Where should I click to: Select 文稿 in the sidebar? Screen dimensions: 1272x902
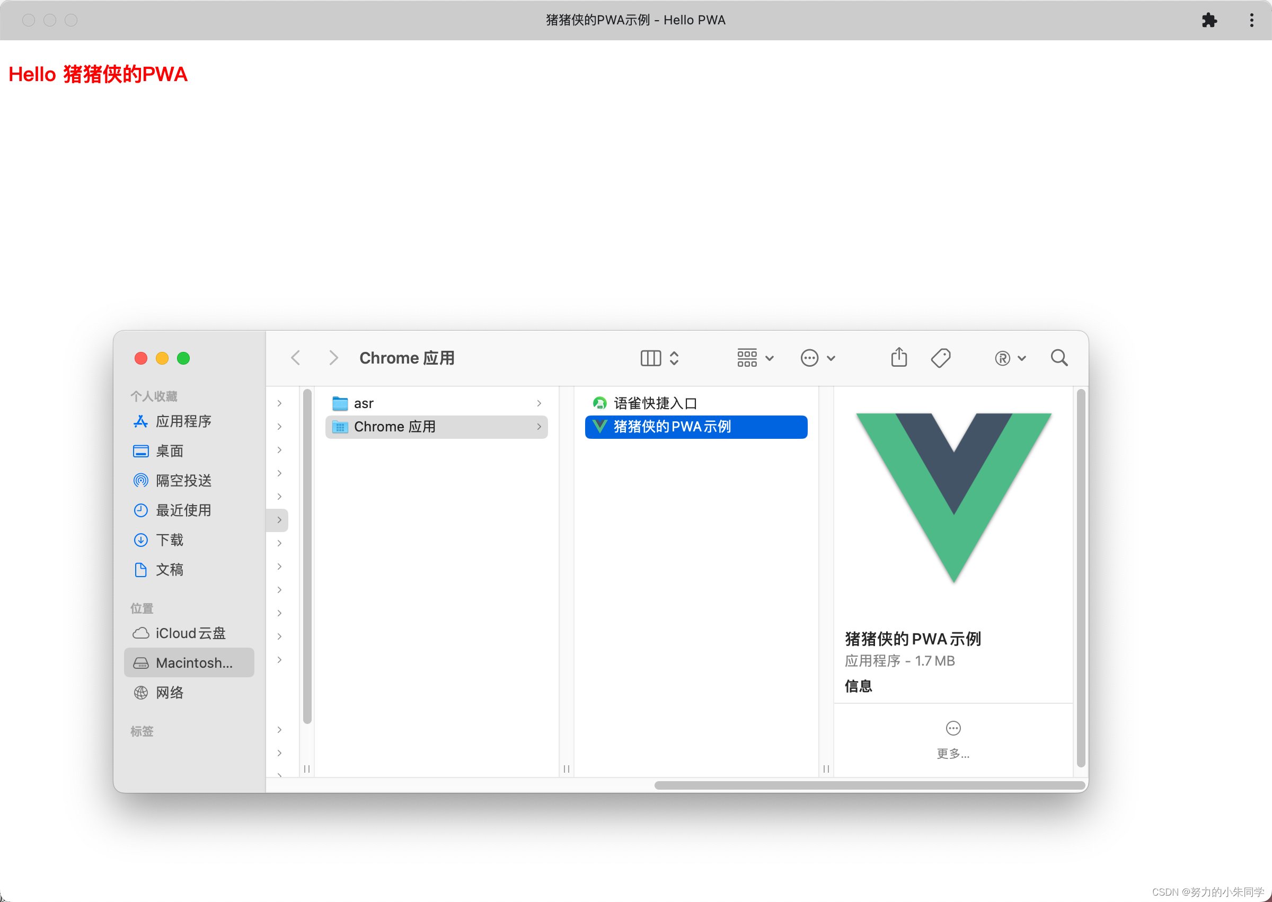click(189, 569)
